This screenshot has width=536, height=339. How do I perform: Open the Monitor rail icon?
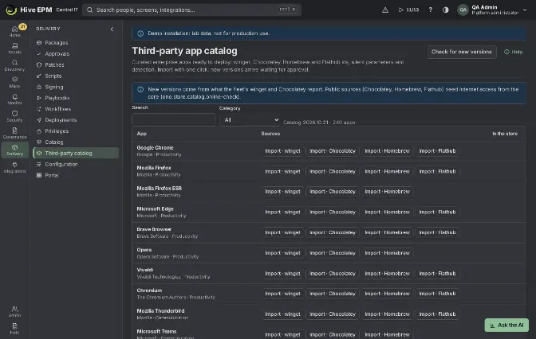14,99
